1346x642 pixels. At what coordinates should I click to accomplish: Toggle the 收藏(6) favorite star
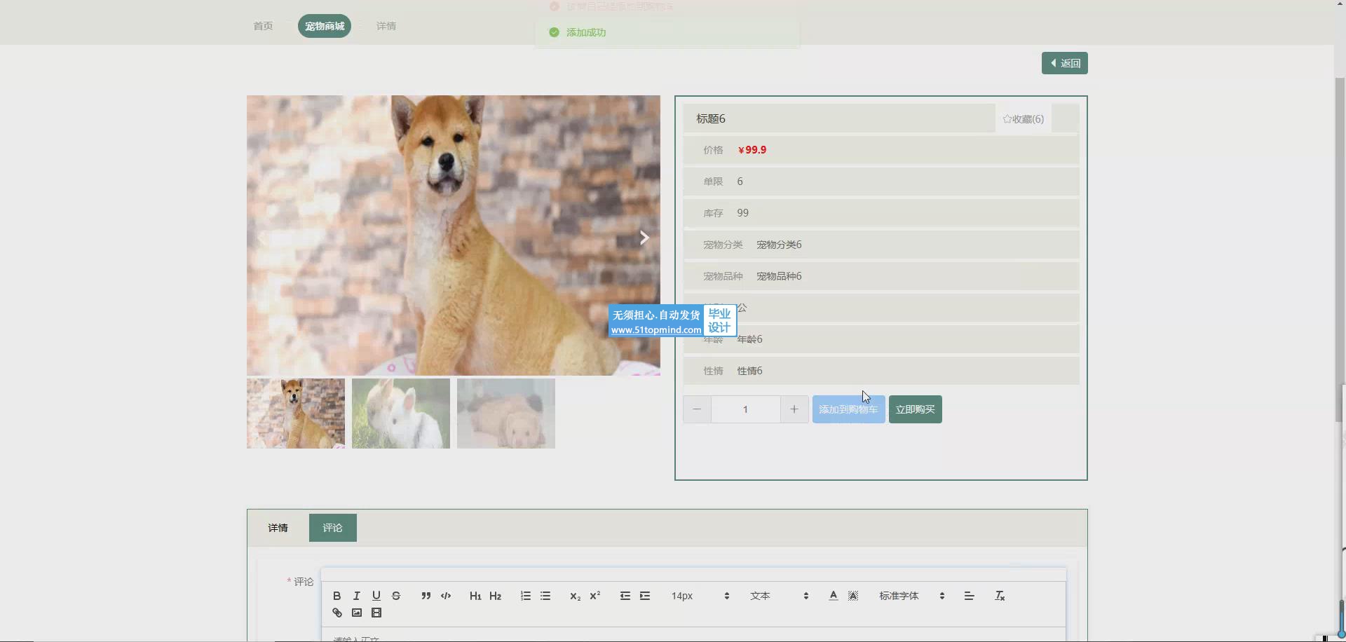coord(1023,119)
